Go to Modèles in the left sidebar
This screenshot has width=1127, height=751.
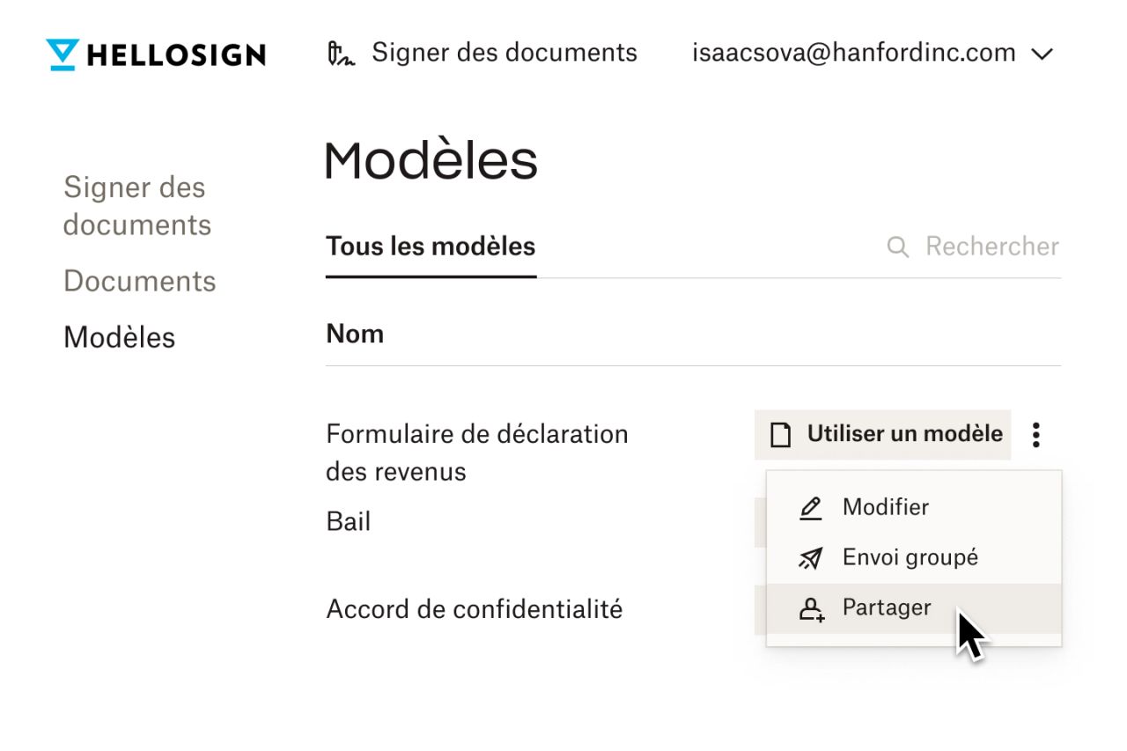pyautogui.click(x=119, y=336)
